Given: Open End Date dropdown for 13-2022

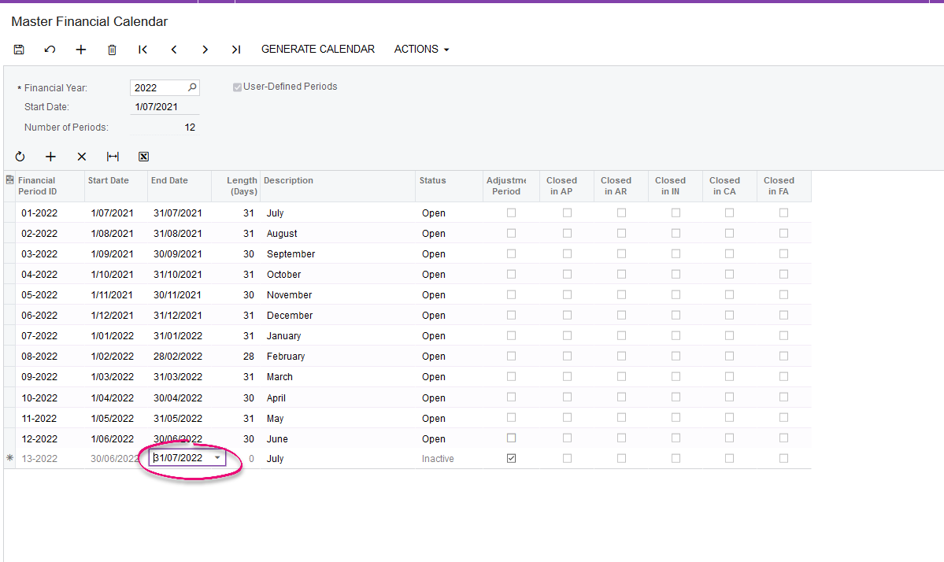Looking at the screenshot, I should point(217,458).
